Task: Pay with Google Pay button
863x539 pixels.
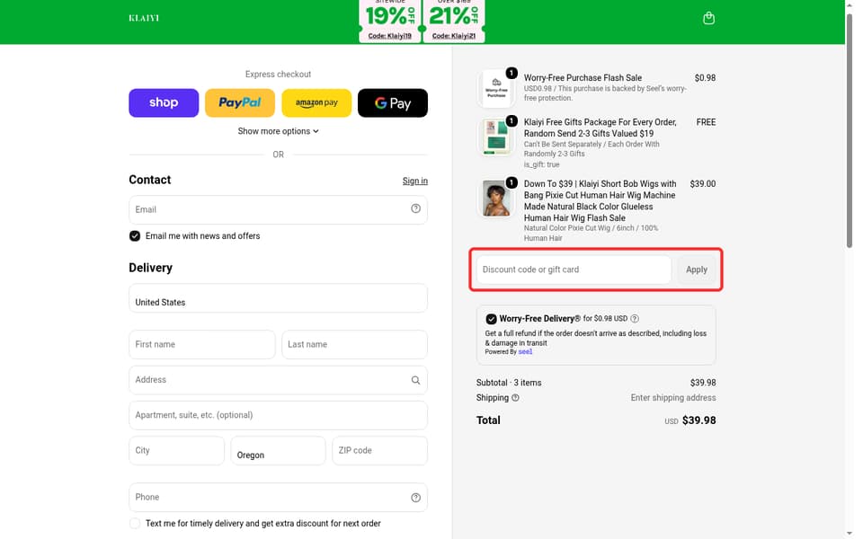Action: click(x=393, y=102)
